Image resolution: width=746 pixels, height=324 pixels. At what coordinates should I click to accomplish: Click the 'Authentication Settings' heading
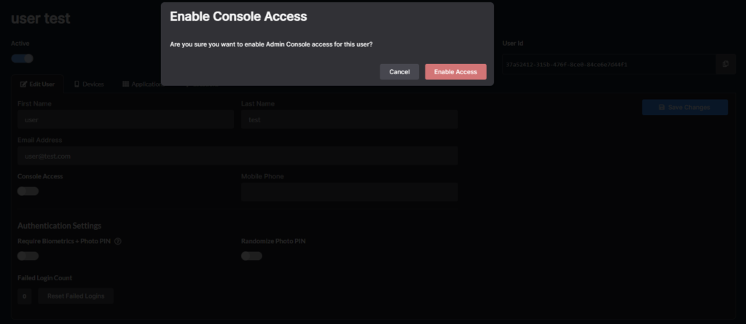pyautogui.click(x=60, y=226)
